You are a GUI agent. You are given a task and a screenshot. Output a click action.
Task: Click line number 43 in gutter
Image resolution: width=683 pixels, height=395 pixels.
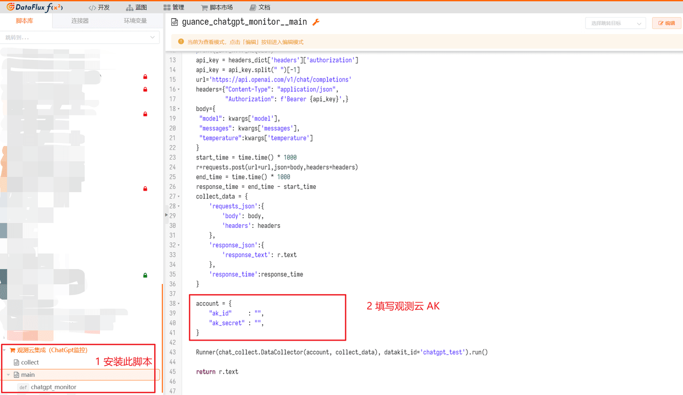[172, 352]
